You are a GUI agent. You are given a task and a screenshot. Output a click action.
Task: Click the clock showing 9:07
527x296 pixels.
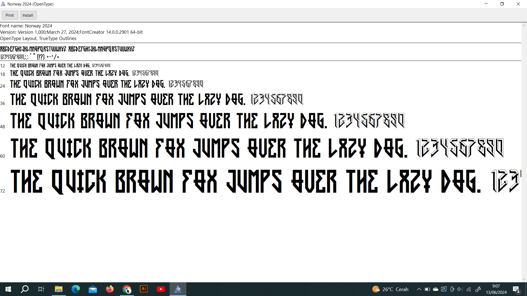click(496, 289)
